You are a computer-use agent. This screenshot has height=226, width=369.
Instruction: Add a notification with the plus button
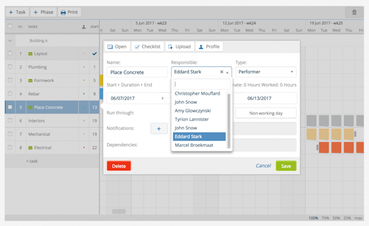coord(159,128)
